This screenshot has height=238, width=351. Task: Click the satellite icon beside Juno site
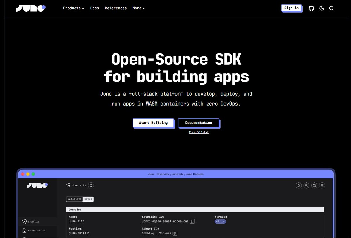68,185
